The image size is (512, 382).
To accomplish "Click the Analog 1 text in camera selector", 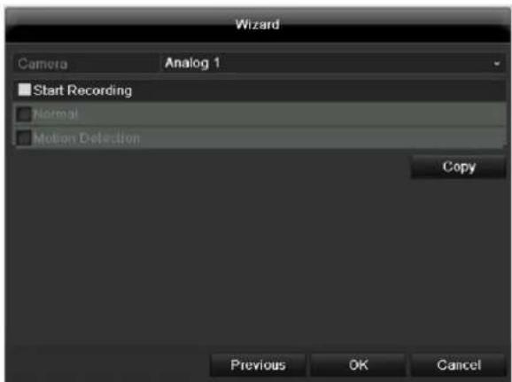I will click(192, 63).
